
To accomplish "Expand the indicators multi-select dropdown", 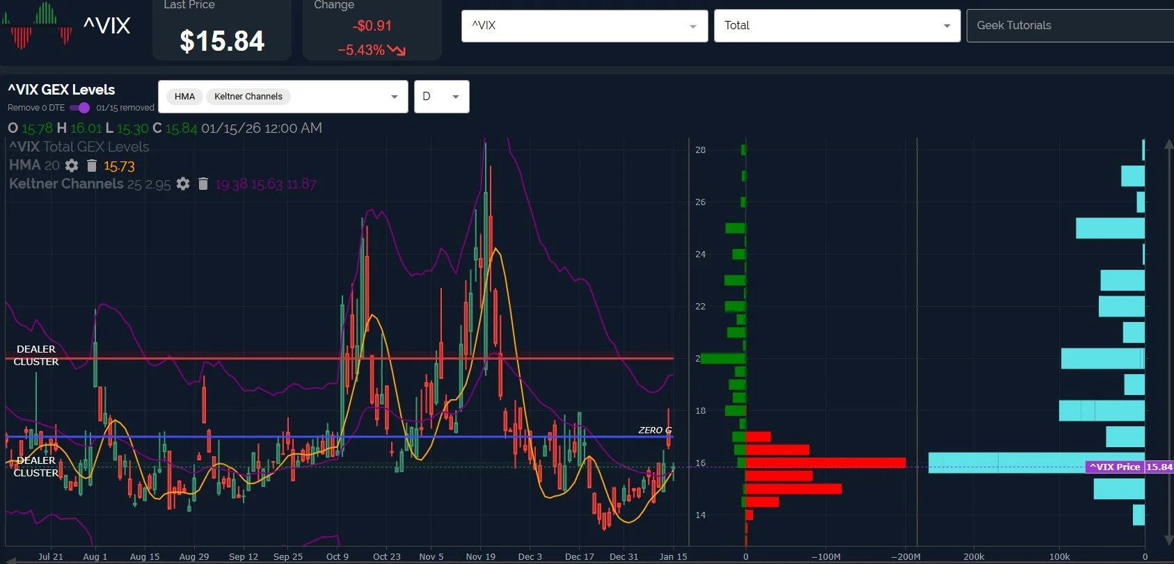I will point(395,97).
